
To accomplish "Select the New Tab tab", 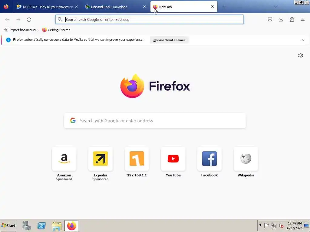I will tap(184, 7).
